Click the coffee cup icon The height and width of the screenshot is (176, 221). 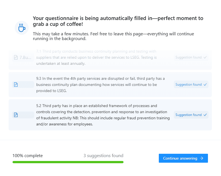pyautogui.click(x=22, y=28)
